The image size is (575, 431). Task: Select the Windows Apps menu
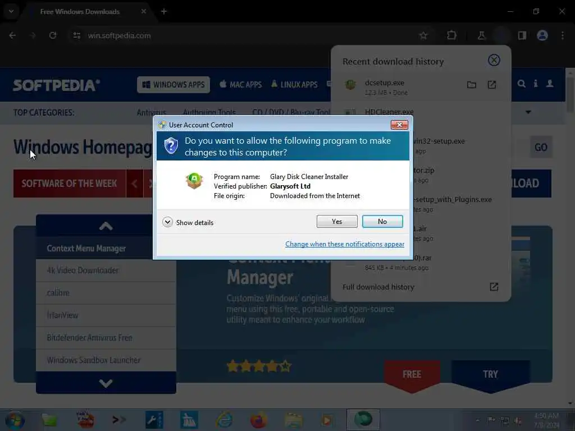click(174, 85)
